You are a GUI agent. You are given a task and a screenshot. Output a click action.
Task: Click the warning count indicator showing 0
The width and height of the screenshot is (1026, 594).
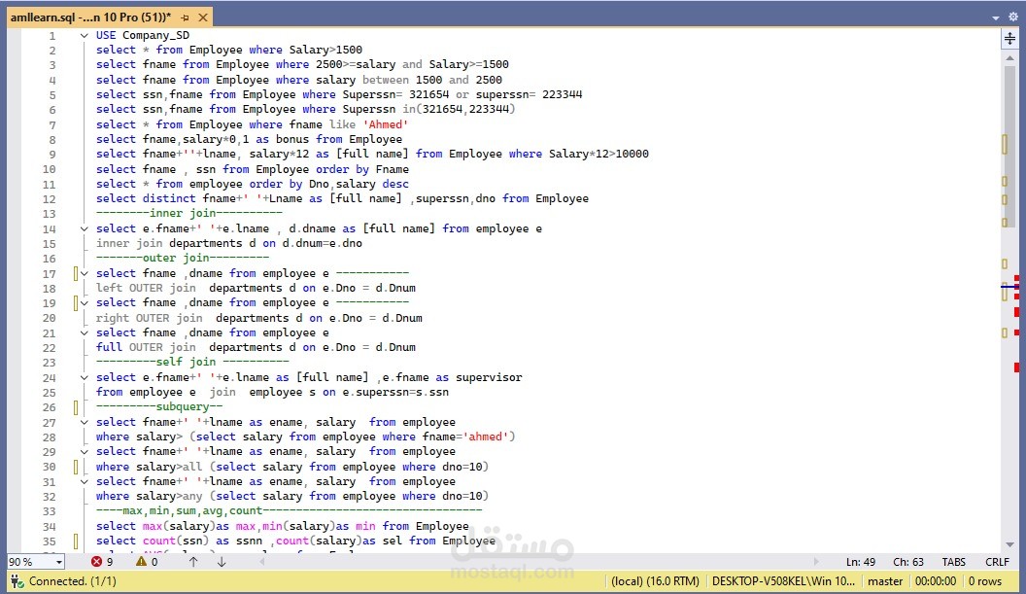(148, 562)
